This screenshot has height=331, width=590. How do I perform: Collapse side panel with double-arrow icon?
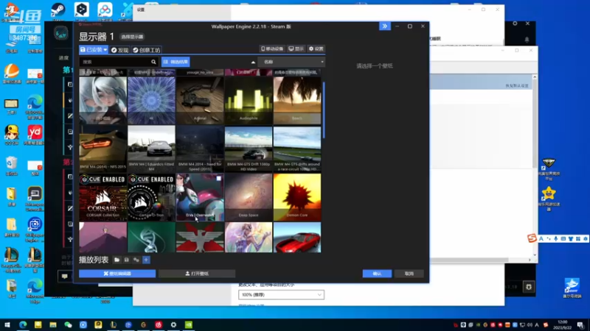[x=384, y=26]
